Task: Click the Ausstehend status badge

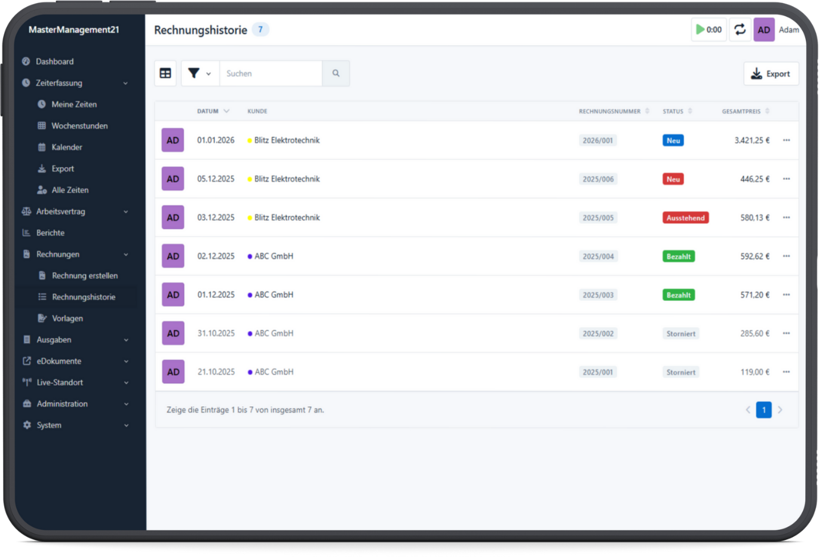Action: tap(685, 218)
